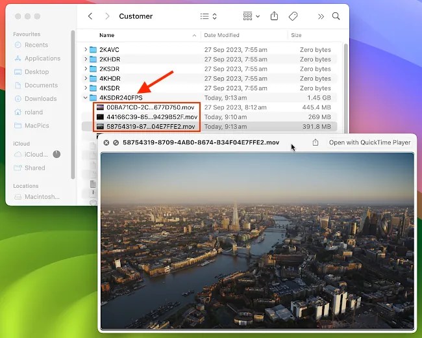Viewport: 422px width, 338px height.
Task: Expand the 4KHDR folder
Action: [86, 79]
